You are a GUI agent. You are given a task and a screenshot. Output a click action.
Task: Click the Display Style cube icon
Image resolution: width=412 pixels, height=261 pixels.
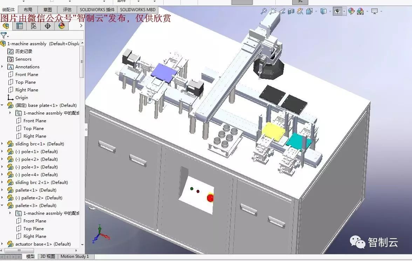pos(323,11)
